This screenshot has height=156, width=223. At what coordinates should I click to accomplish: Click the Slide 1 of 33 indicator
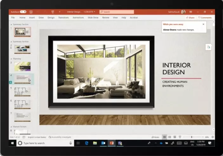15,137
